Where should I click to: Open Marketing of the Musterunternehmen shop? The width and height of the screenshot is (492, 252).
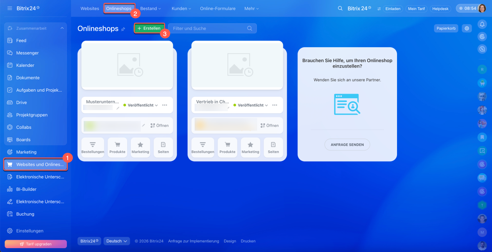click(140, 147)
